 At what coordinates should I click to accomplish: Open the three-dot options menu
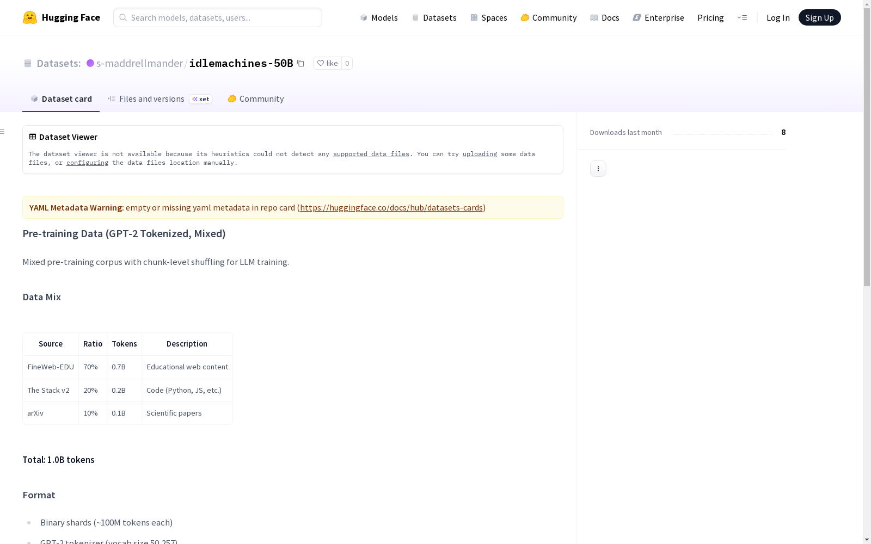click(598, 169)
